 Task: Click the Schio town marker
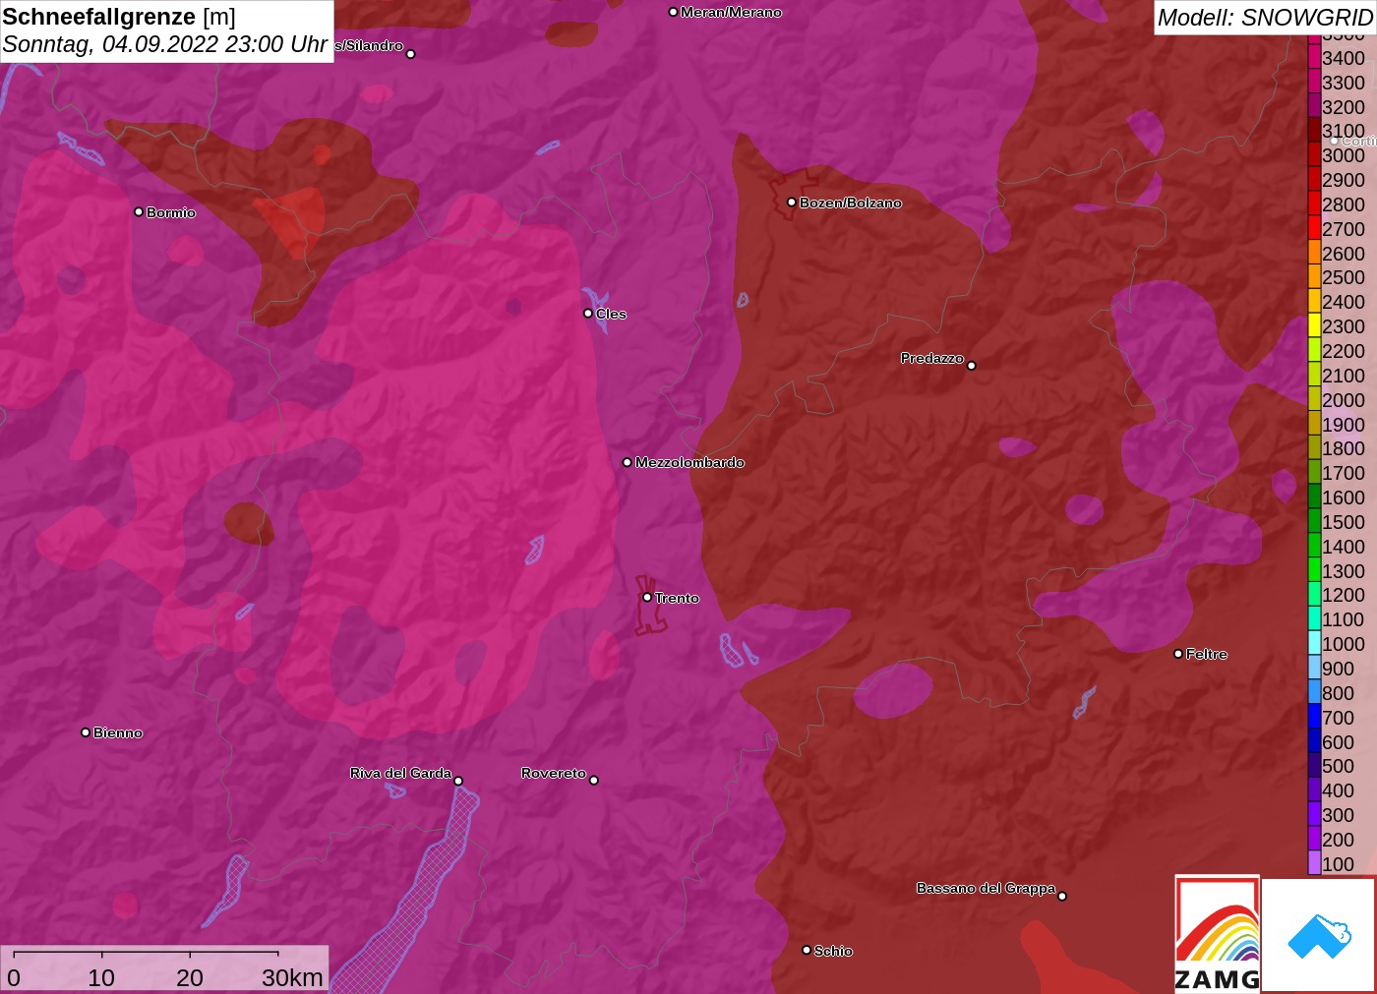pyautogui.click(x=807, y=950)
